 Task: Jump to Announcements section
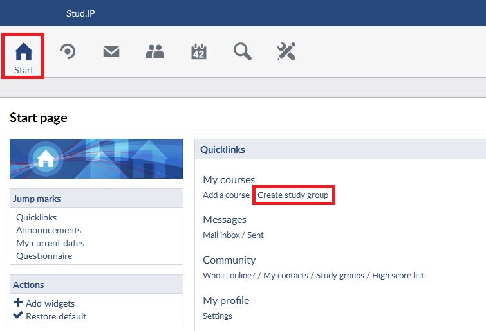[48, 230]
